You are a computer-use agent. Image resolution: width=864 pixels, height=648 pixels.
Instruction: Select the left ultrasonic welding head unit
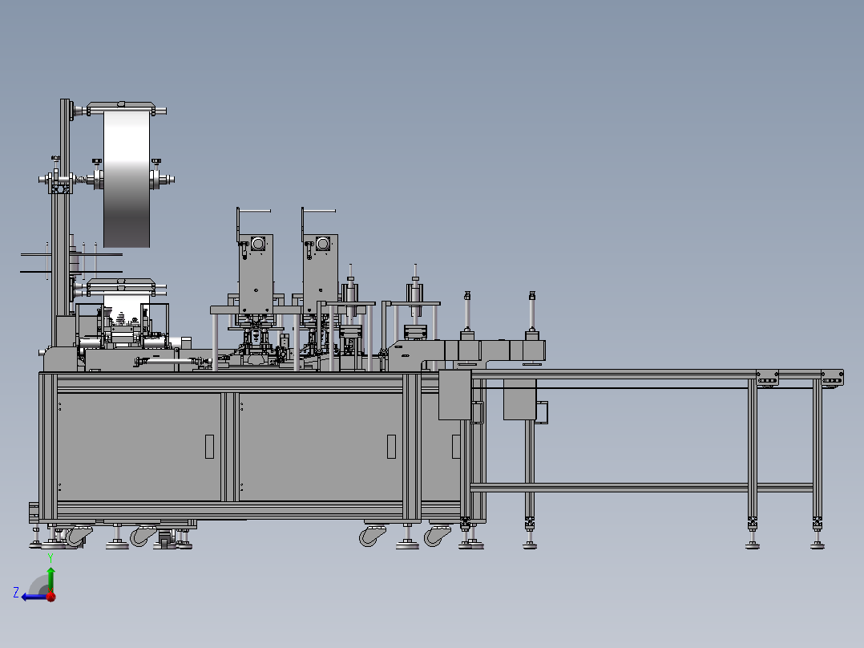pyautogui.click(x=256, y=274)
